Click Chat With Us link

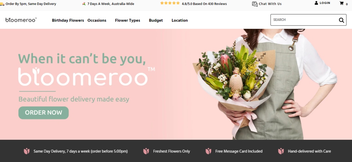[x=270, y=4]
